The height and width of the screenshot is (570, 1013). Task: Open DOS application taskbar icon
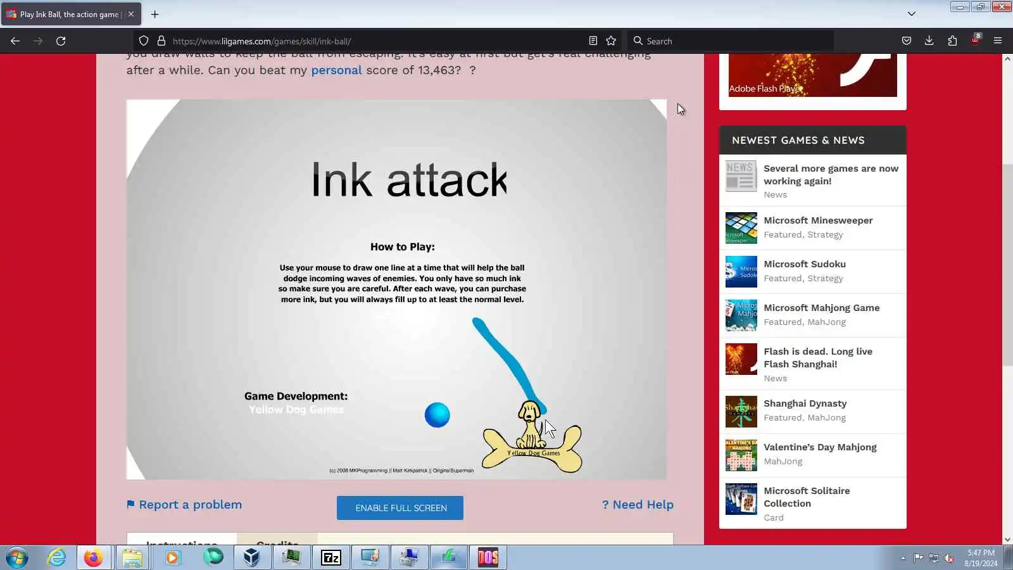488,558
